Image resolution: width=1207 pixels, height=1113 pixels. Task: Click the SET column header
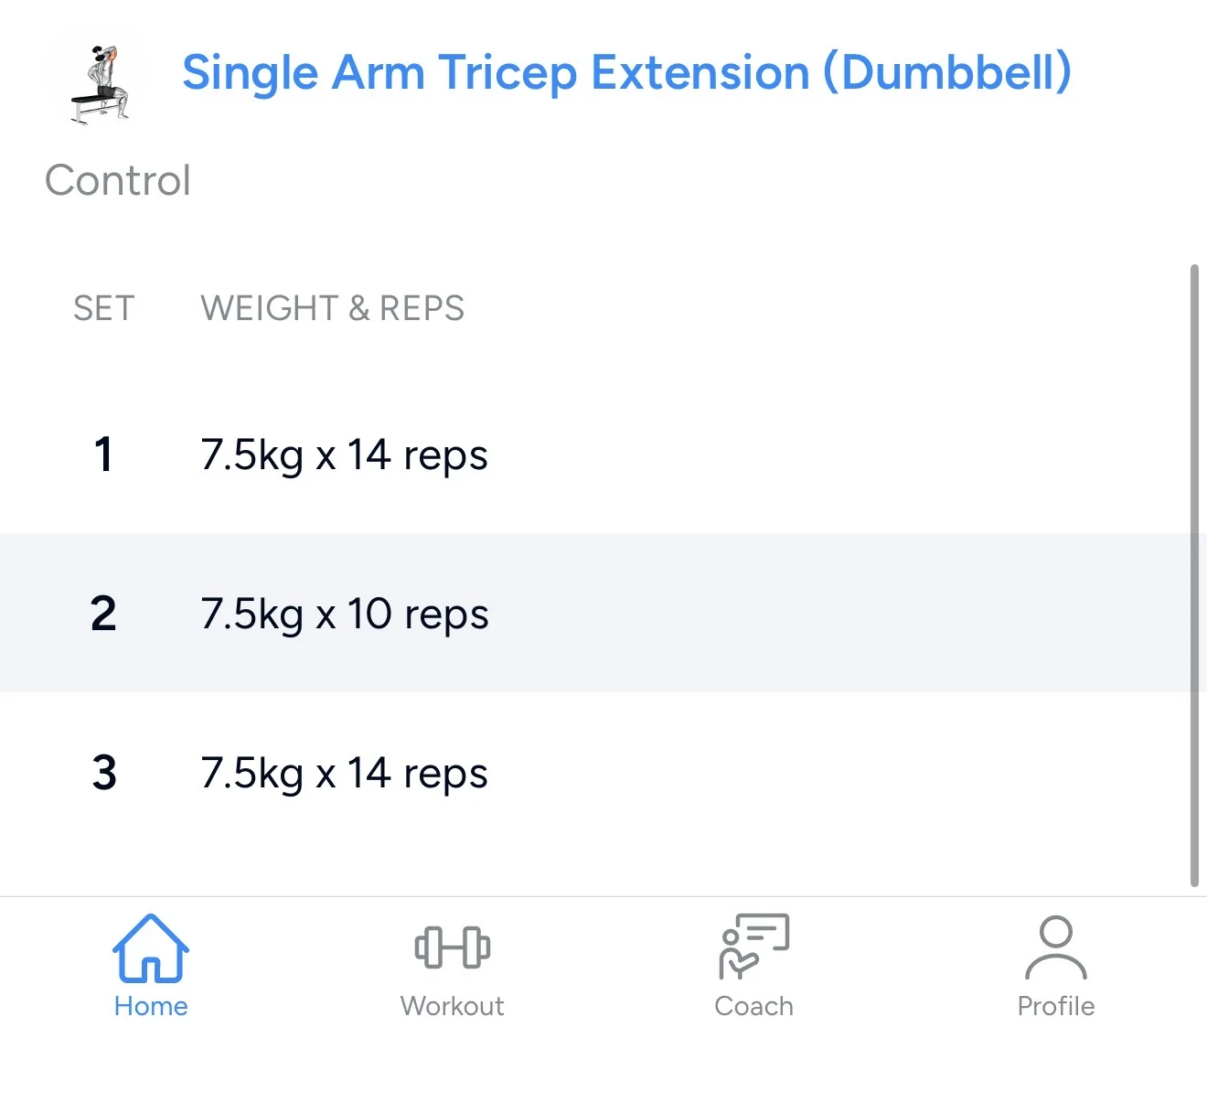104,308
